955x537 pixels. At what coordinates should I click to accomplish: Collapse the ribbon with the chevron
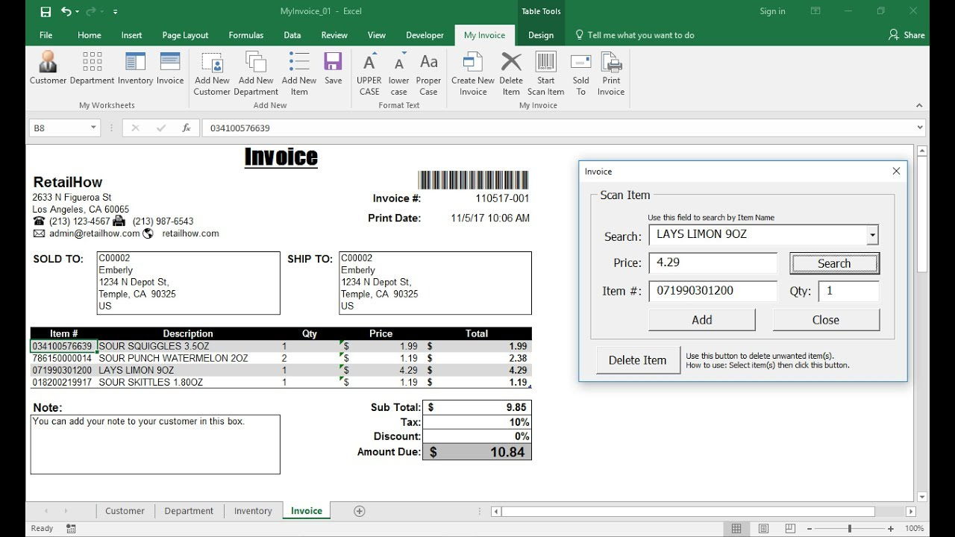point(920,105)
